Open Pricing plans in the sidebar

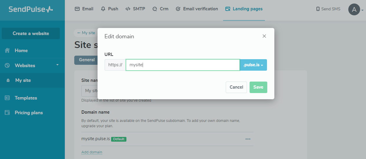29,112
